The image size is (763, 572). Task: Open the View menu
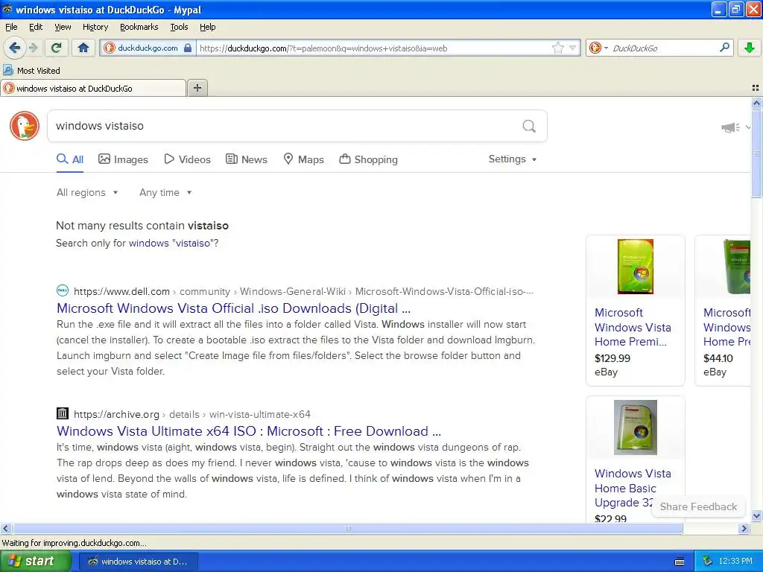[x=63, y=27]
